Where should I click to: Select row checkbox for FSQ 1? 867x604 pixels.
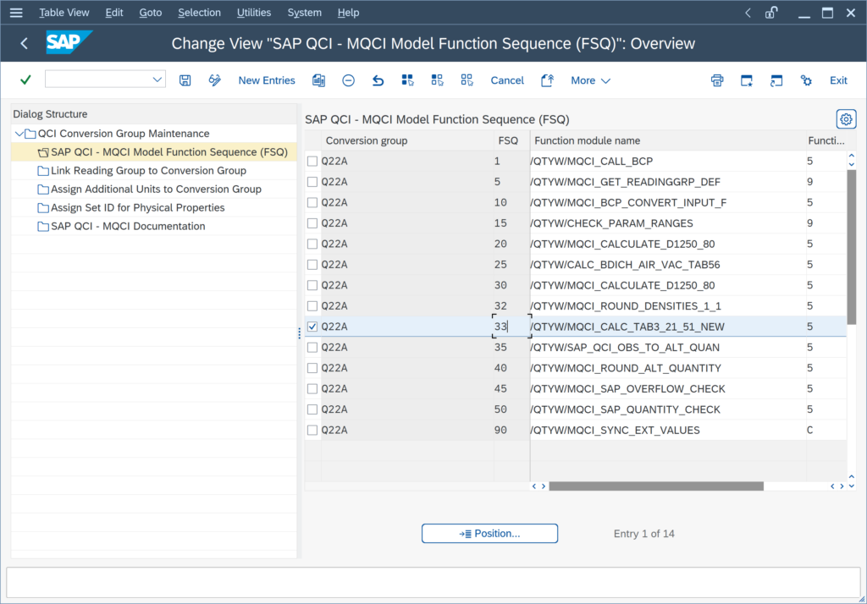(x=312, y=162)
